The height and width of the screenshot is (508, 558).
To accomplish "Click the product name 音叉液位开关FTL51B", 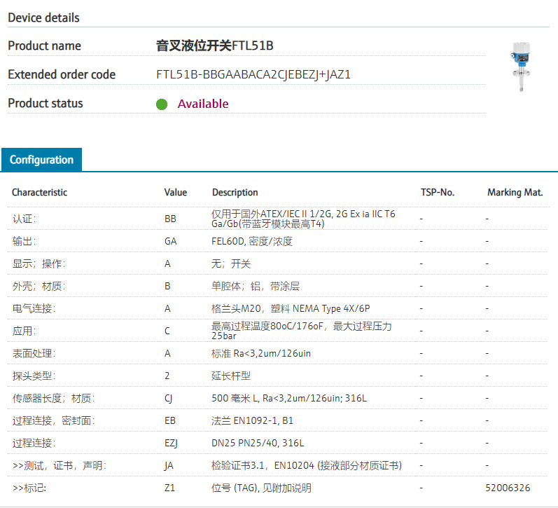I will pyautogui.click(x=214, y=46).
